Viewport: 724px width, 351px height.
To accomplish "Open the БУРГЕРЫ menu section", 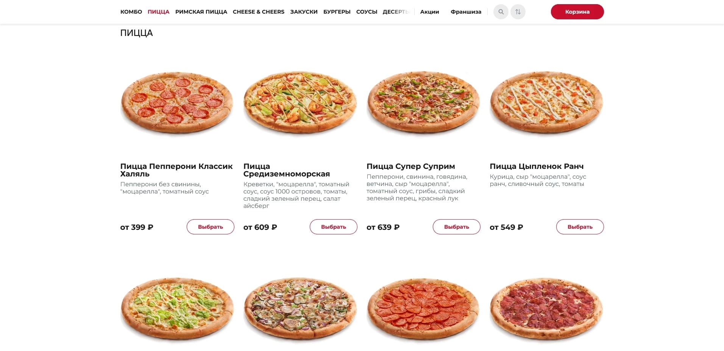I will [337, 12].
